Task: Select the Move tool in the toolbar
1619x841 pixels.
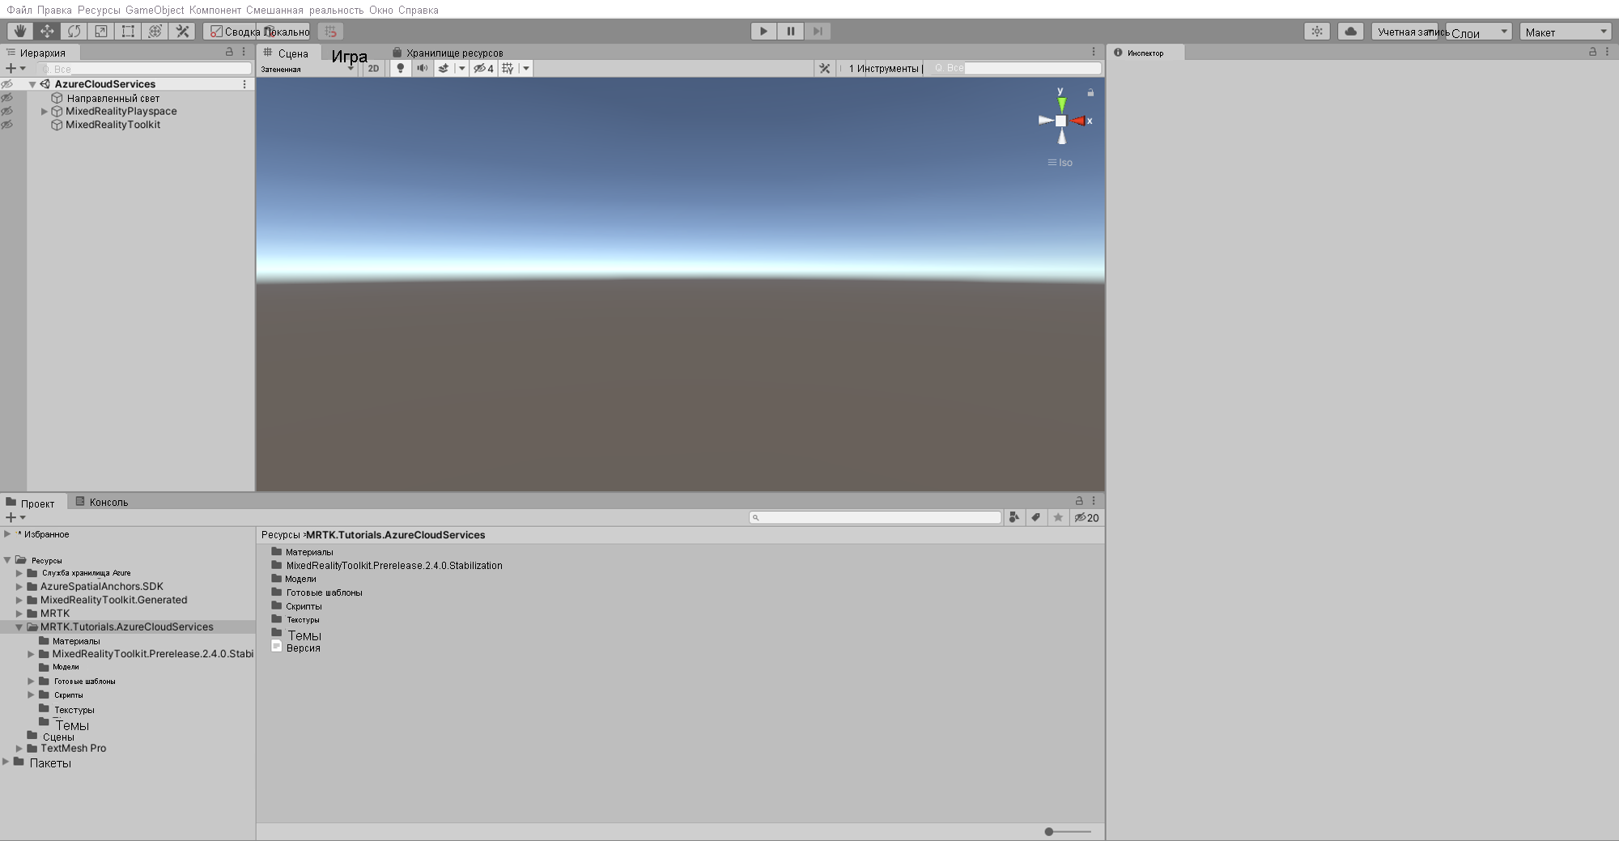Action: coord(47,31)
